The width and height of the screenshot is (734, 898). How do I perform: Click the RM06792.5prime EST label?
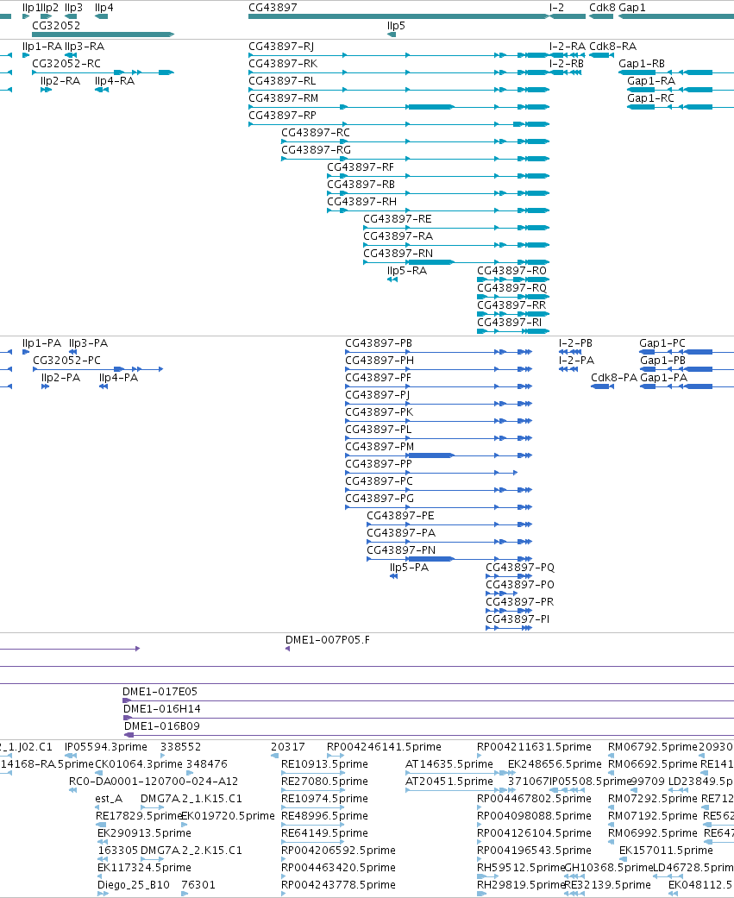pyautogui.click(x=653, y=747)
